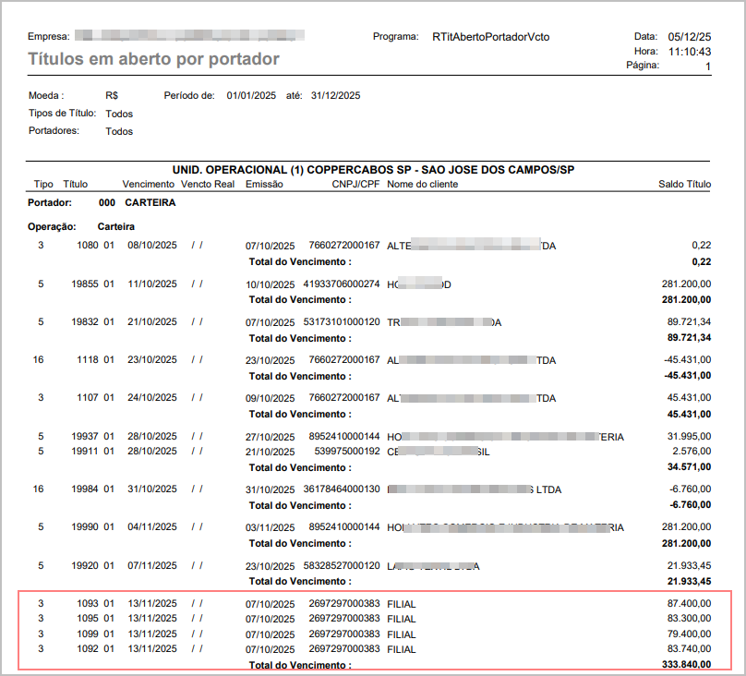Click the 'Saldo Título' column header
Image resolution: width=746 pixels, height=676 pixels.
pos(684,184)
